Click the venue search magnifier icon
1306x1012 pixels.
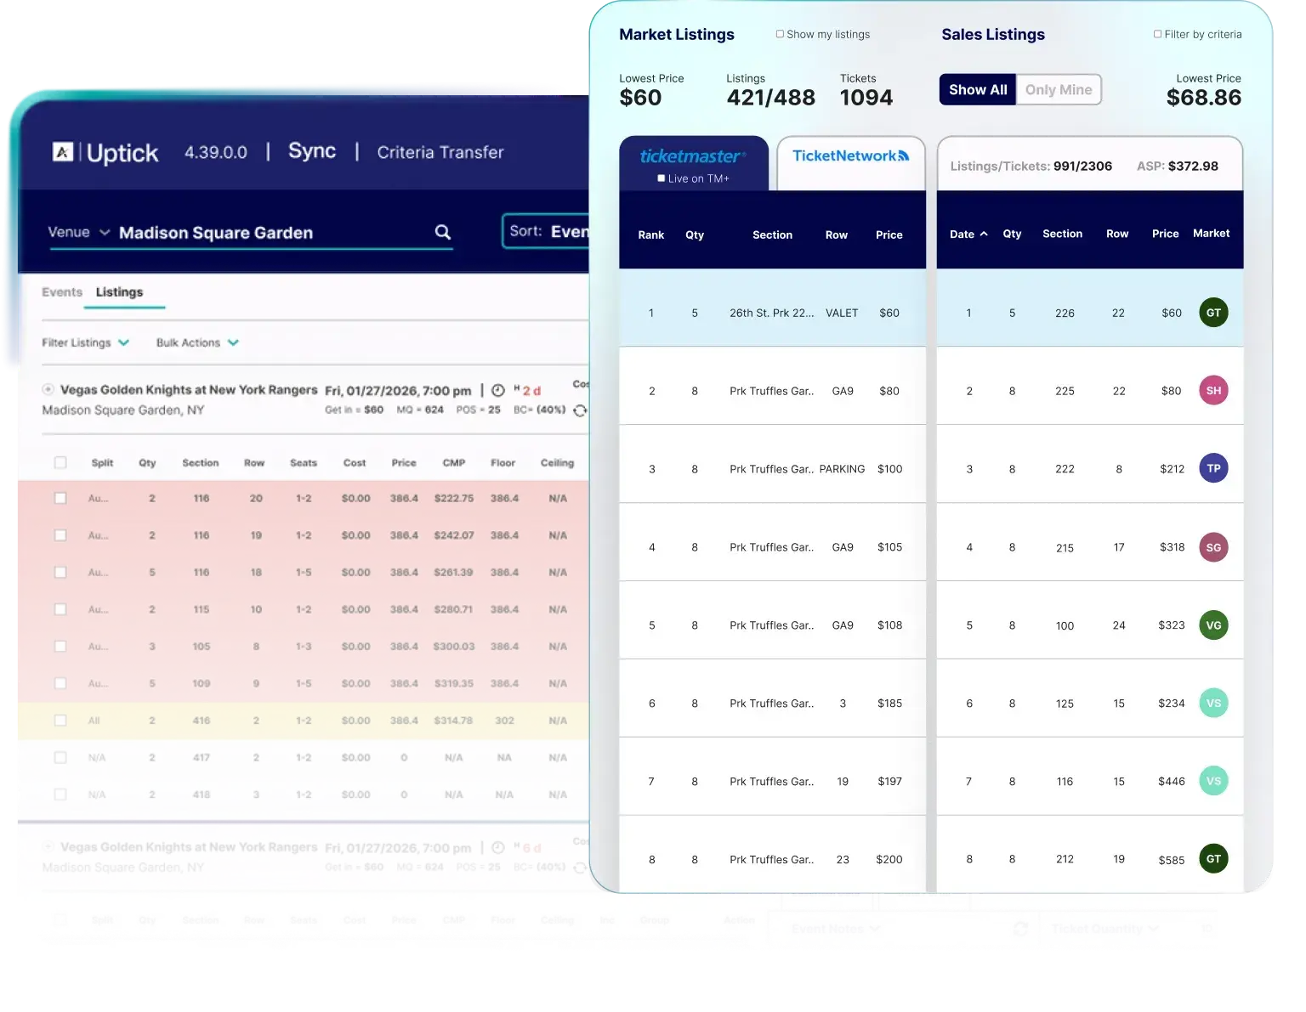click(x=443, y=232)
